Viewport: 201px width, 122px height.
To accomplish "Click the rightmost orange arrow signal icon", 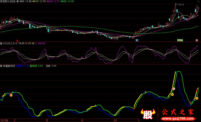I will coord(197,98).
